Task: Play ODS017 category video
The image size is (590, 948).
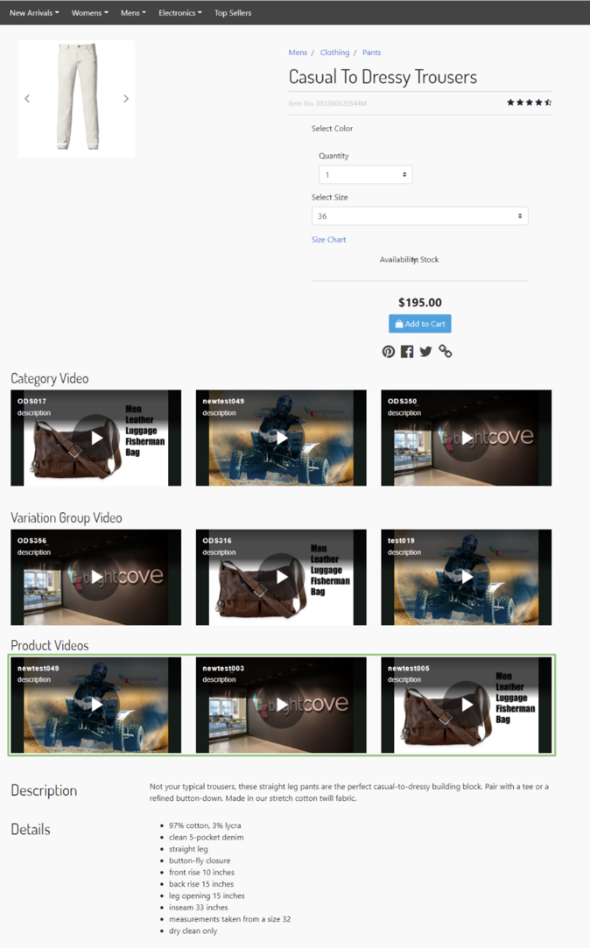Action: click(x=96, y=438)
